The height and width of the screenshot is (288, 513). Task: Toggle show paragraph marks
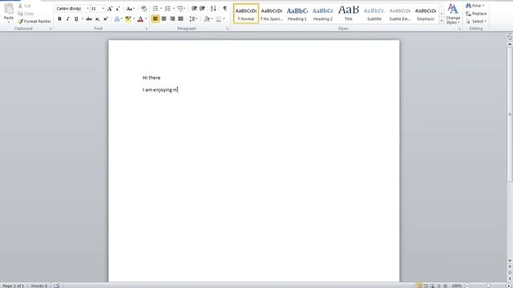[x=225, y=9]
